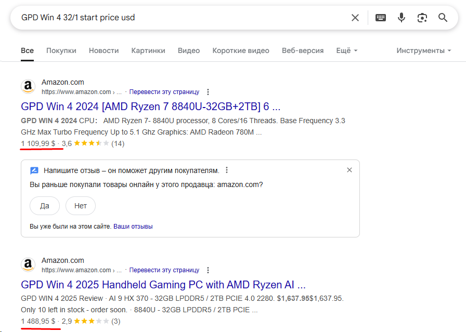
Task: Switch to the Картинки tab
Action: (x=148, y=50)
